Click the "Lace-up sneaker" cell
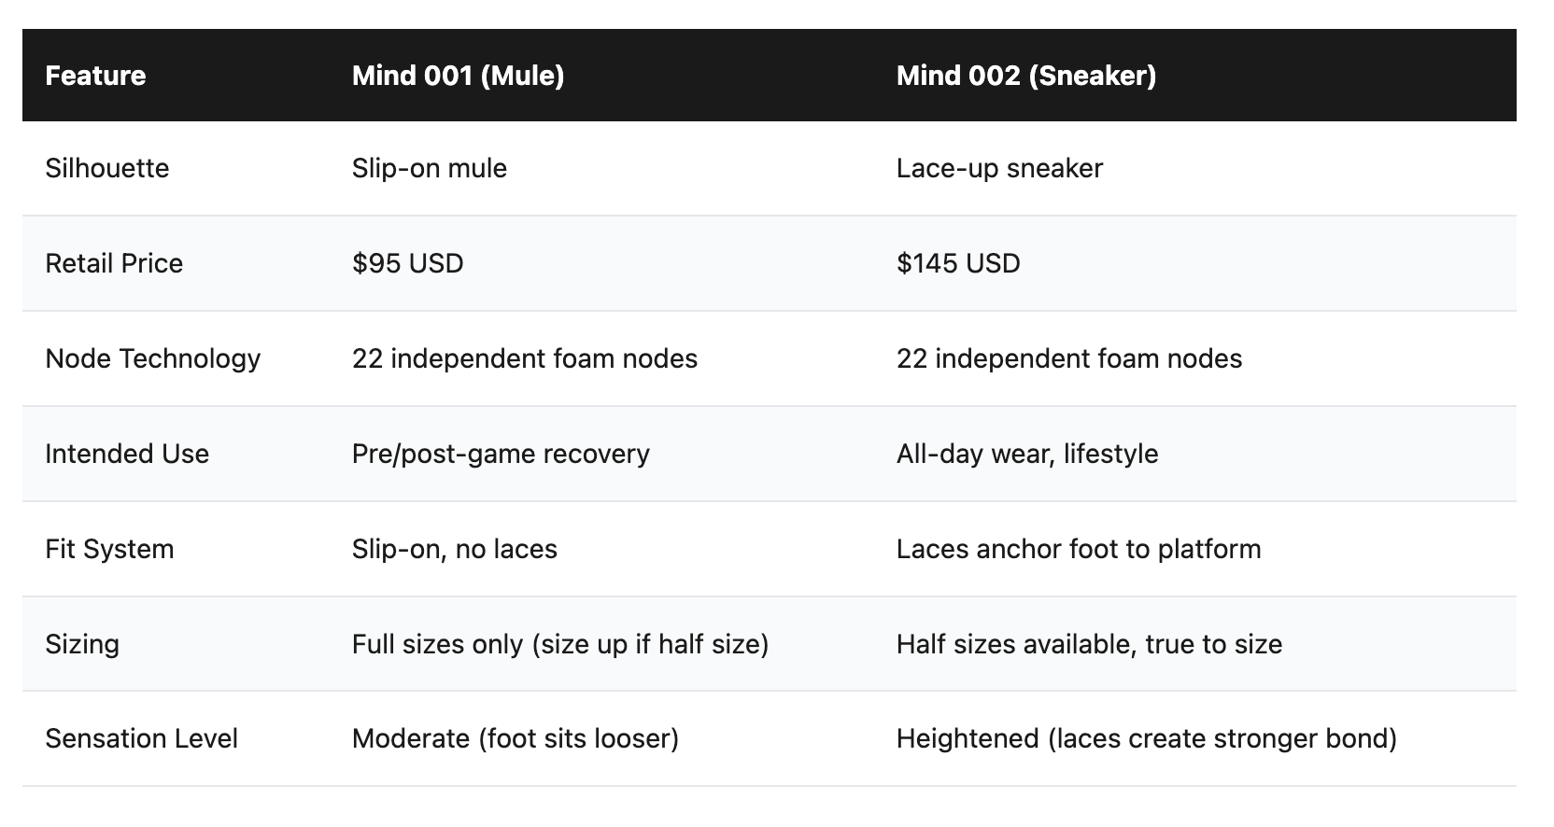Image resolution: width=1554 pixels, height=827 pixels. (x=999, y=168)
